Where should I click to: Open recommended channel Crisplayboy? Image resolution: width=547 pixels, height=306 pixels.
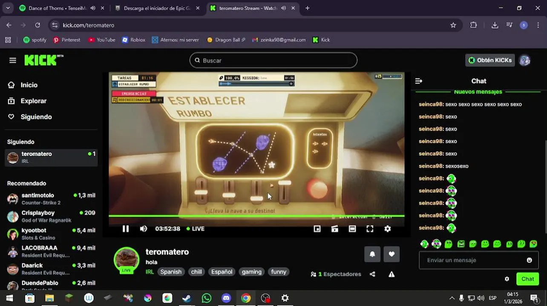pyautogui.click(x=51, y=216)
